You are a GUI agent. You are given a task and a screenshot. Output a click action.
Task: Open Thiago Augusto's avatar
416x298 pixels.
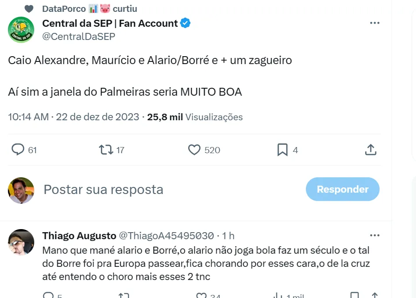point(21,242)
